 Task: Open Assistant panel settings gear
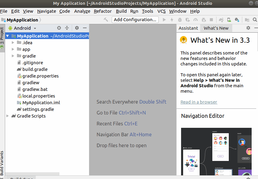(x=248, y=28)
